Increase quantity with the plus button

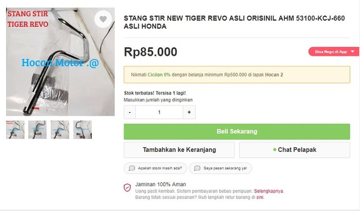click(189, 112)
